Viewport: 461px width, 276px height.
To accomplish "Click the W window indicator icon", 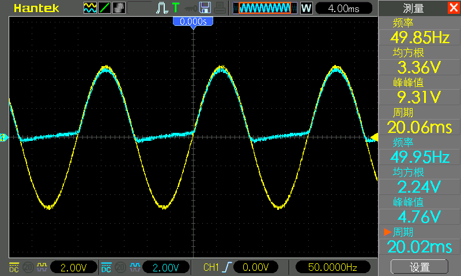I will [x=306, y=8].
